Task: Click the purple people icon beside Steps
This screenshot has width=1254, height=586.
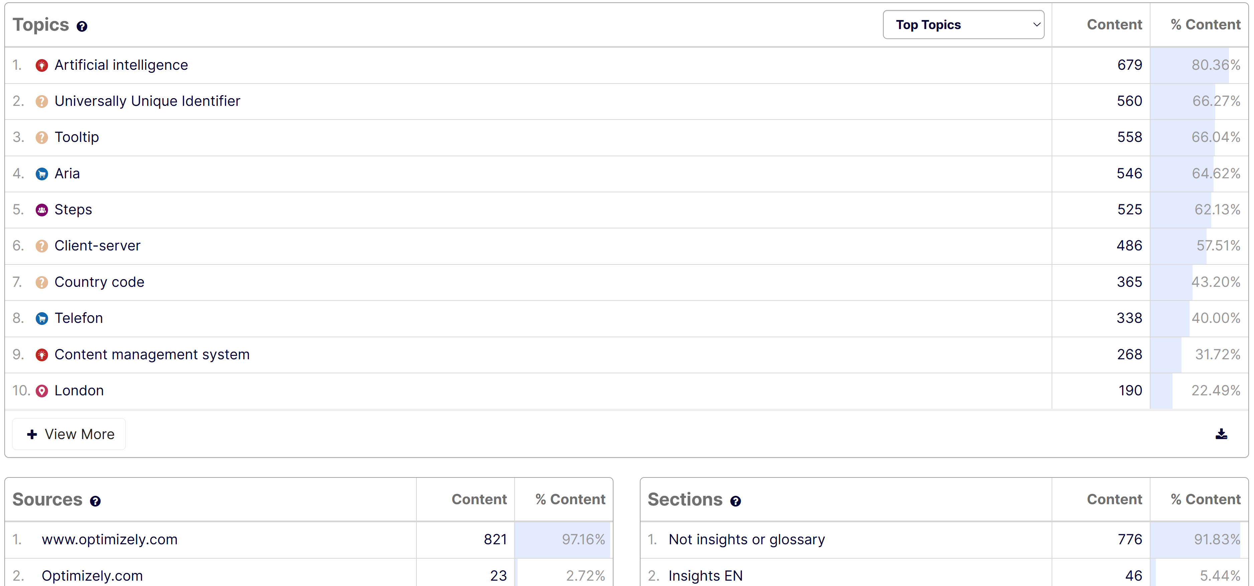Action: [42, 210]
